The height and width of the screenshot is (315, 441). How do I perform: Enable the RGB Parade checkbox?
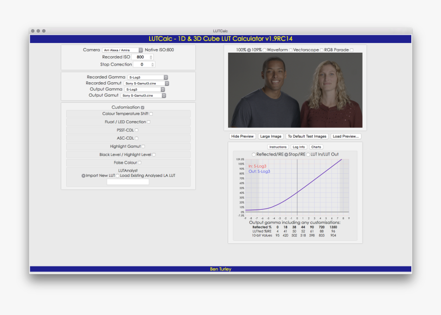tap(351, 50)
